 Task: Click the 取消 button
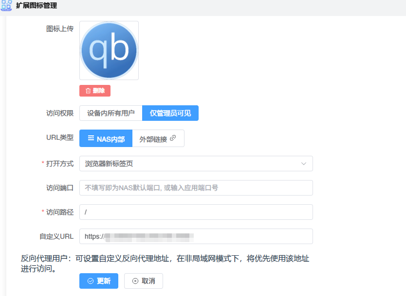click(x=144, y=281)
